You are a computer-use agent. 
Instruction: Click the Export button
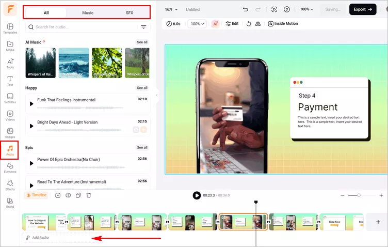coord(363,9)
